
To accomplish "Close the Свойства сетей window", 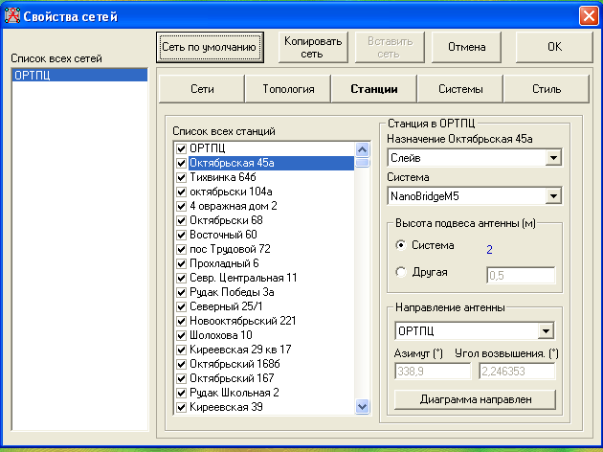I will click(x=589, y=16).
